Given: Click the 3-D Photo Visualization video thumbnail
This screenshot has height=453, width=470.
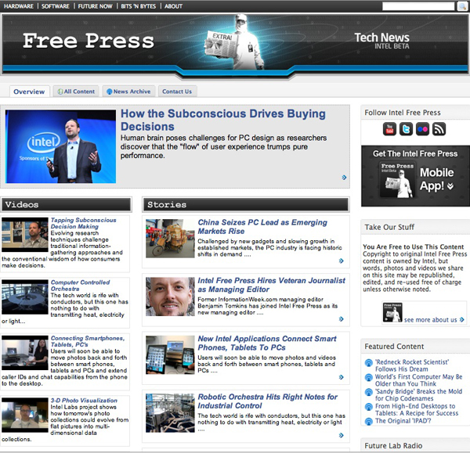Looking at the screenshot, I should 25,415.
